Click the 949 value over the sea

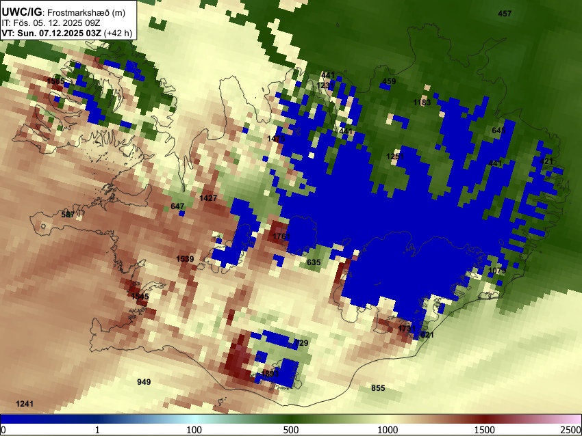coord(144,382)
